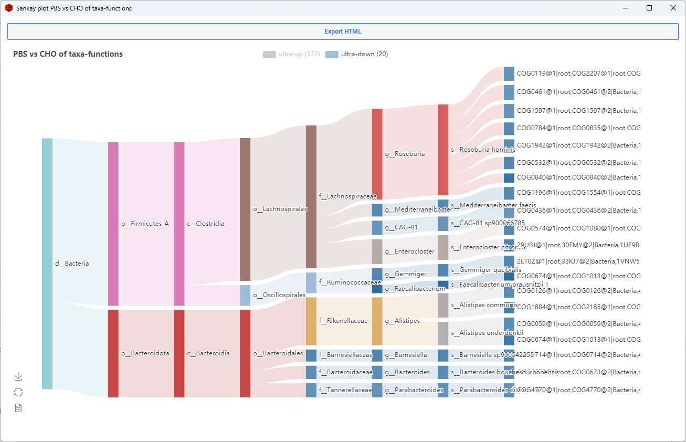Viewport: 686px width, 442px height.
Task: Click the o__Bacteroidales node
Action: coord(245,353)
